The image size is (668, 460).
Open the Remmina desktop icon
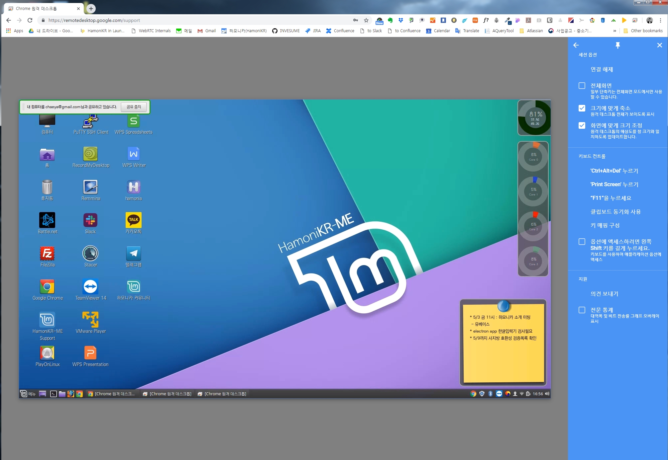pos(90,187)
